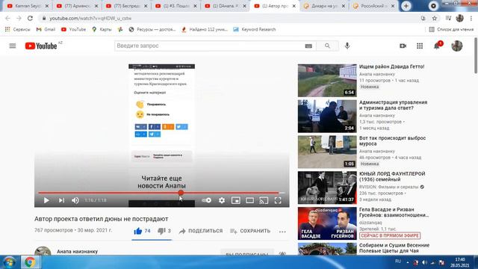
Task: Open the on-screen keyboard in search box
Action: [308, 46]
